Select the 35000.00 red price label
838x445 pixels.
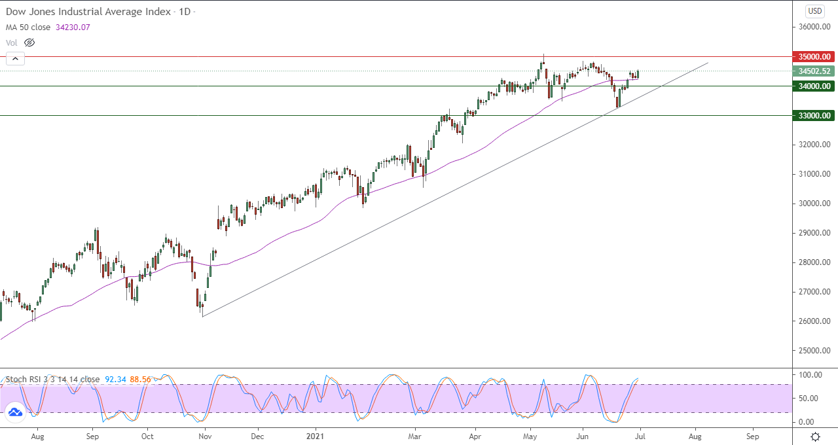coord(812,57)
